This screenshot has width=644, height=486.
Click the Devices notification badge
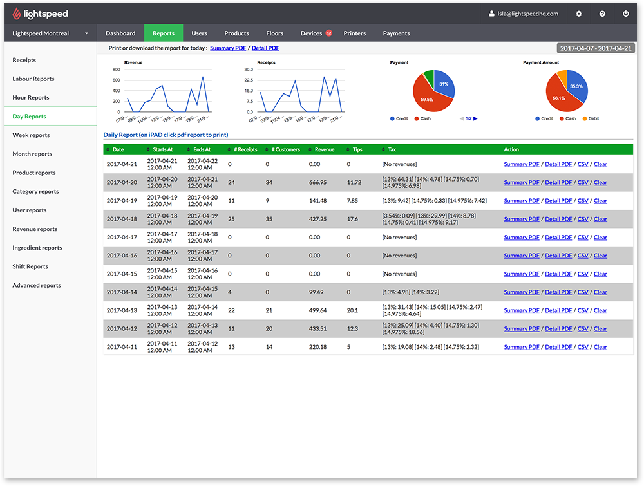click(x=329, y=33)
